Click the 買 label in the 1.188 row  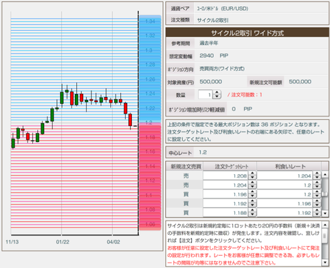(186, 213)
